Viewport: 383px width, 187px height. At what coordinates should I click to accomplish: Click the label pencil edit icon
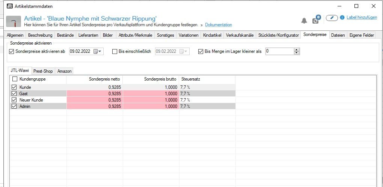point(332,18)
